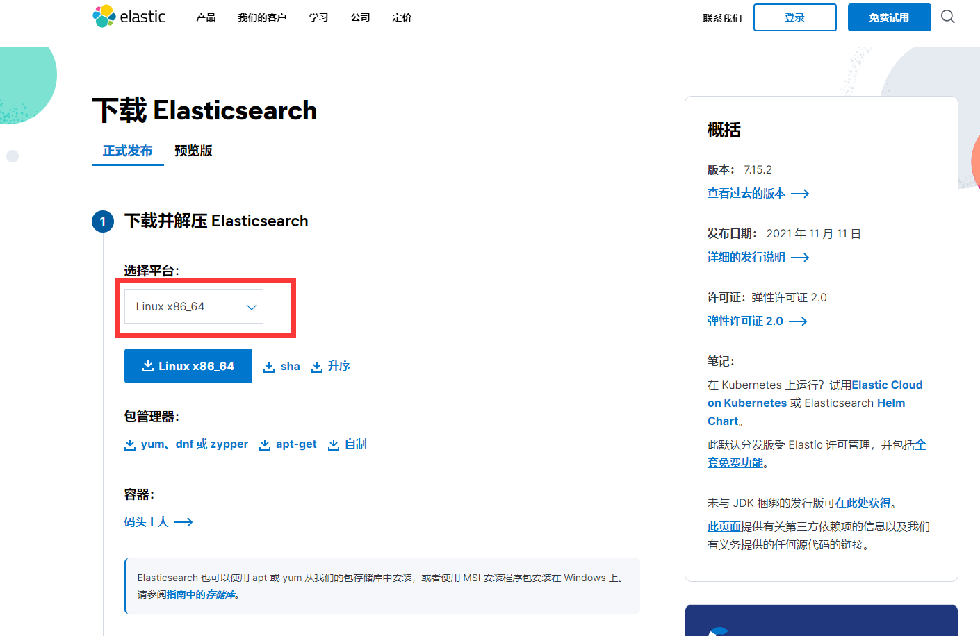980x636 pixels.
Task: Click the 选择平台 label
Action: [152, 271]
